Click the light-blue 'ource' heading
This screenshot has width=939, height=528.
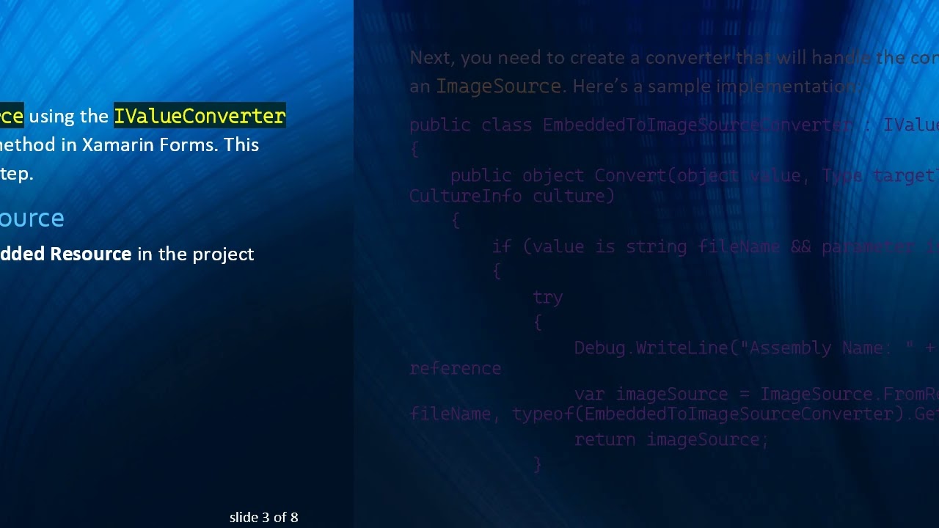(x=32, y=218)
